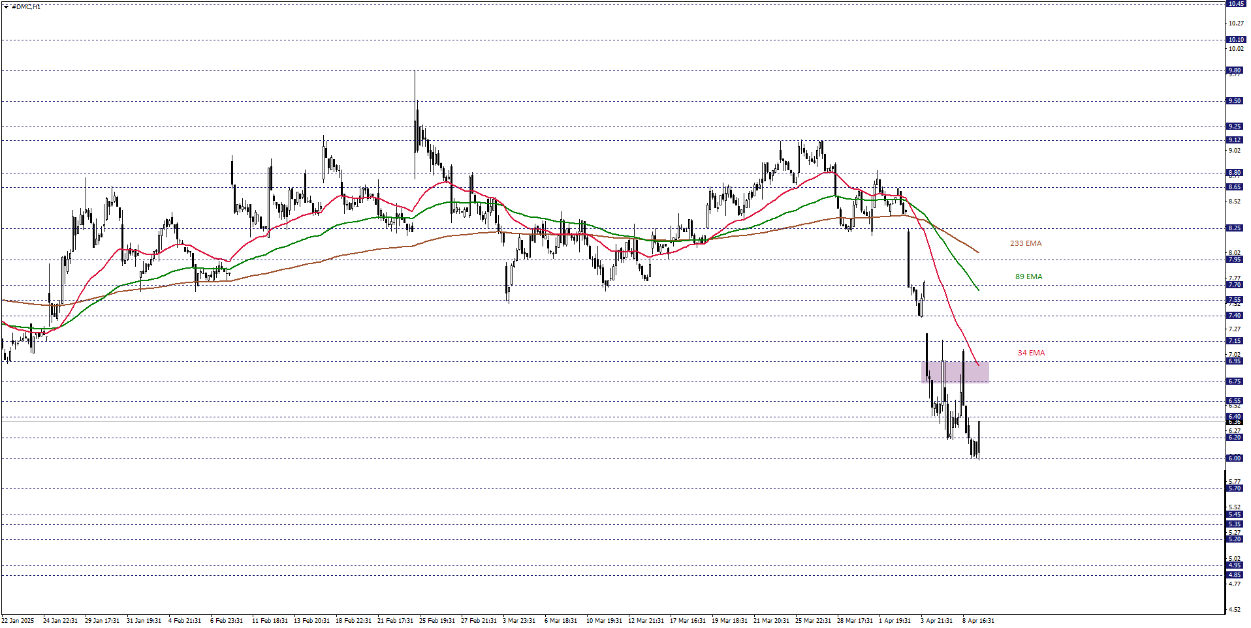Click the 31 Jan 19:31 time label

pyautogui.click(x=144, y=621)
